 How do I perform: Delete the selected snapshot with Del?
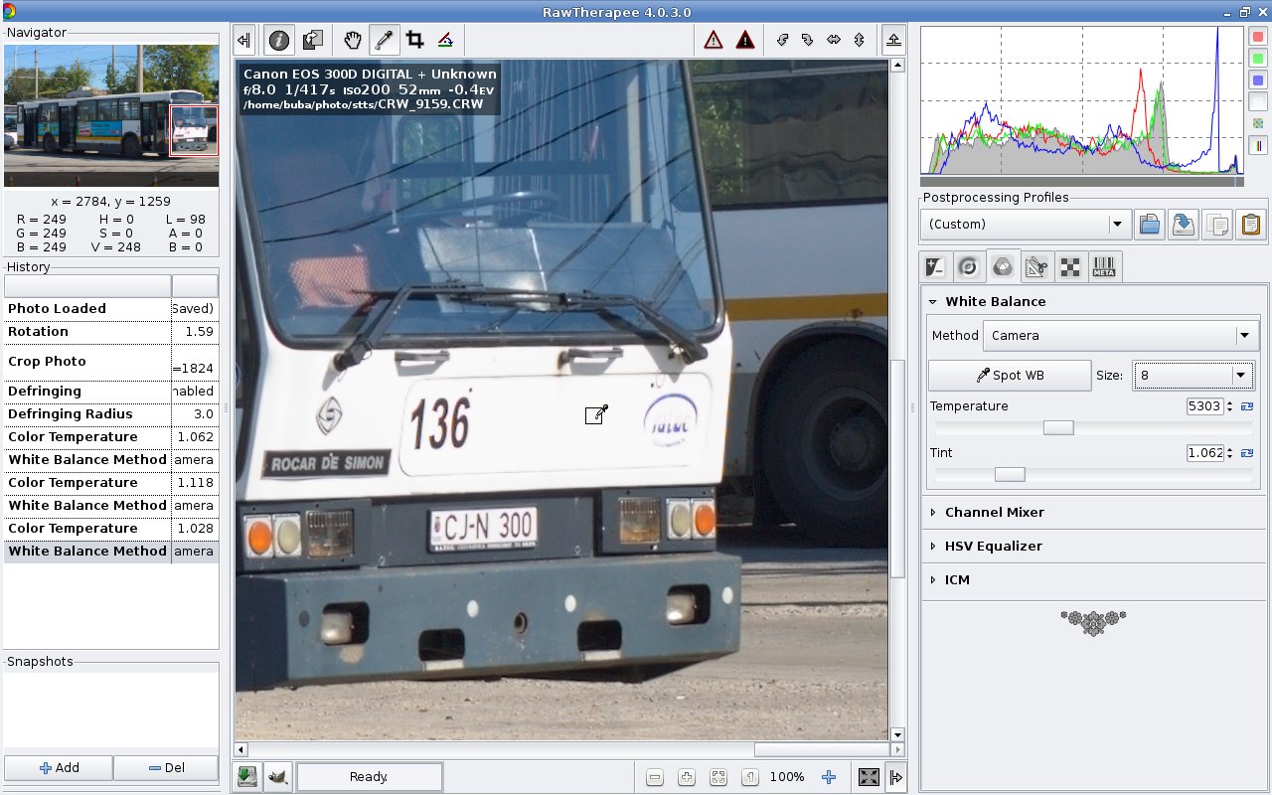pyautogui.click(x=166, y=768)
